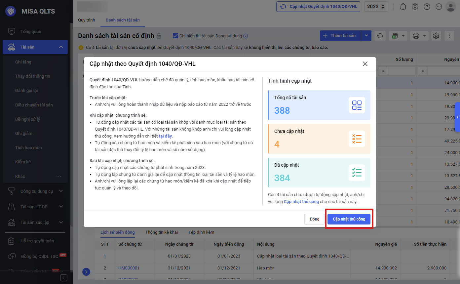Collapse the Tài sản sidebar group
The width and height of the screenshot is (460, 284).
(x=61, y=47)
